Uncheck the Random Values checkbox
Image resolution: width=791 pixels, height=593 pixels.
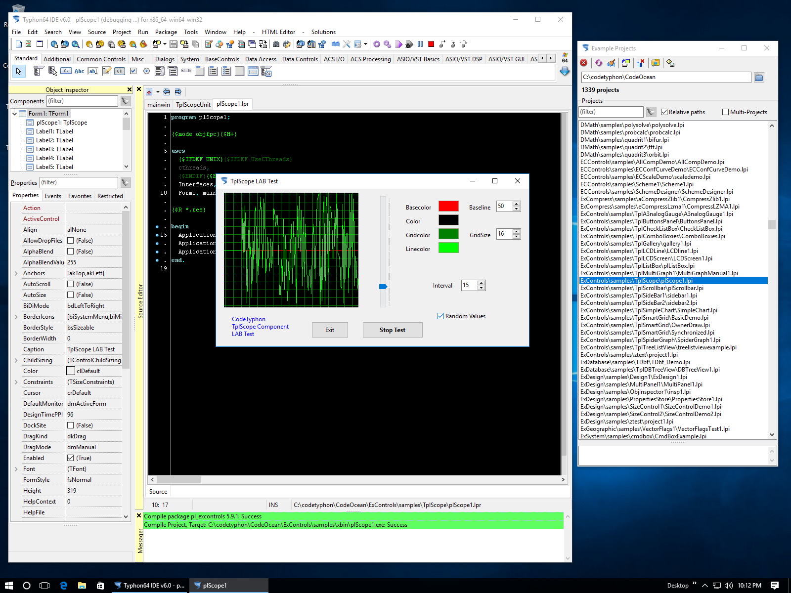[x=440, y=316]
